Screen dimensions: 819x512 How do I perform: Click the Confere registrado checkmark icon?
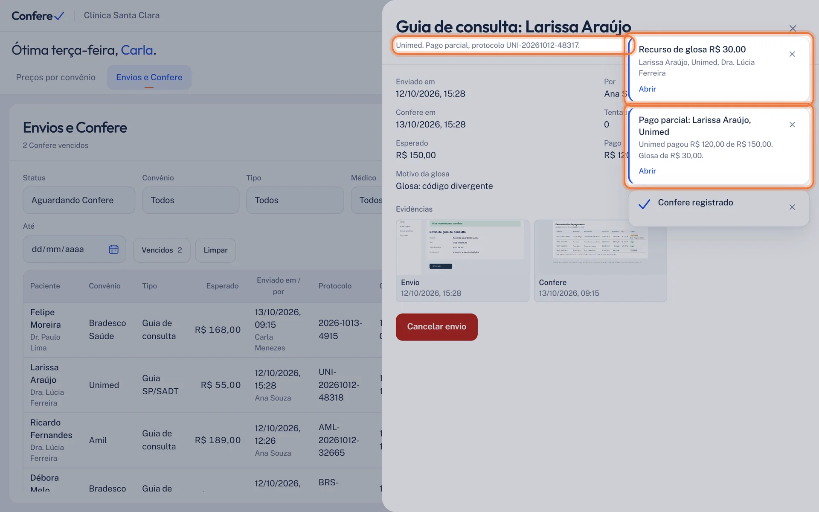click(x=644, y=204)
